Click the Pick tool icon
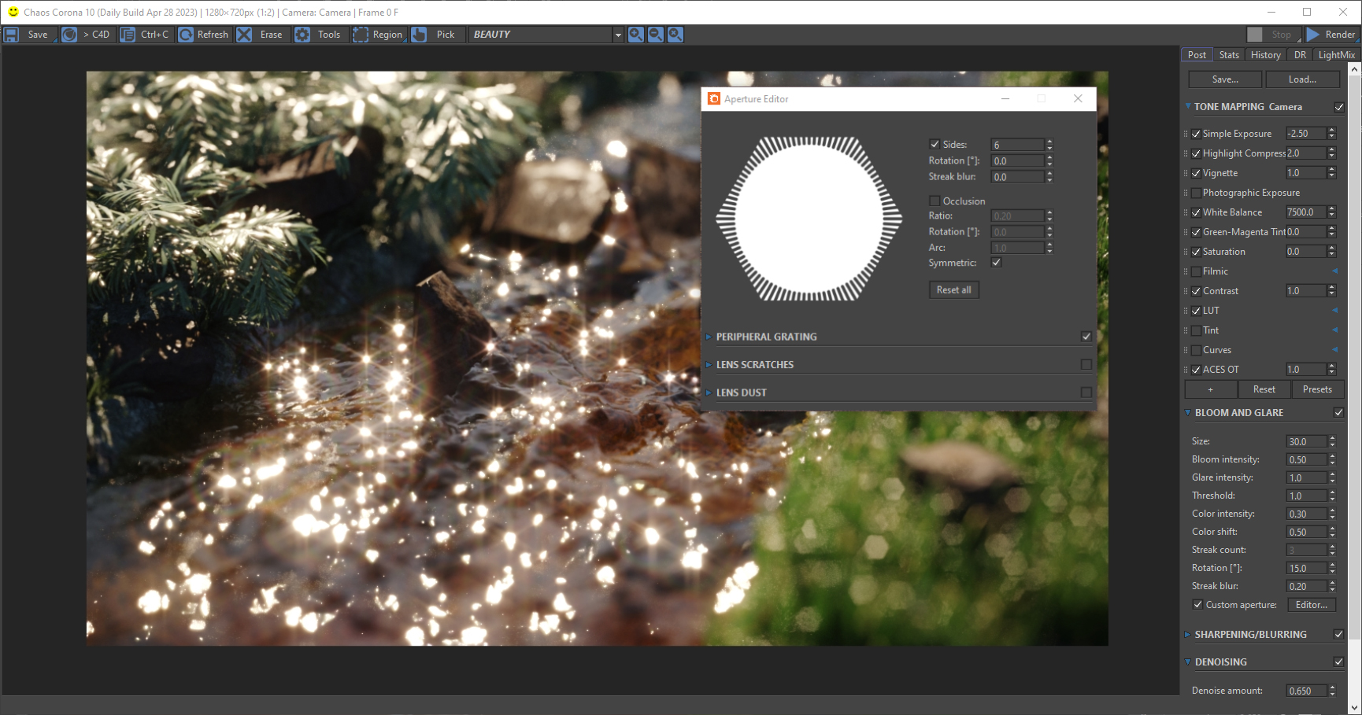1362x715 pixels. (x=420, y=35)
